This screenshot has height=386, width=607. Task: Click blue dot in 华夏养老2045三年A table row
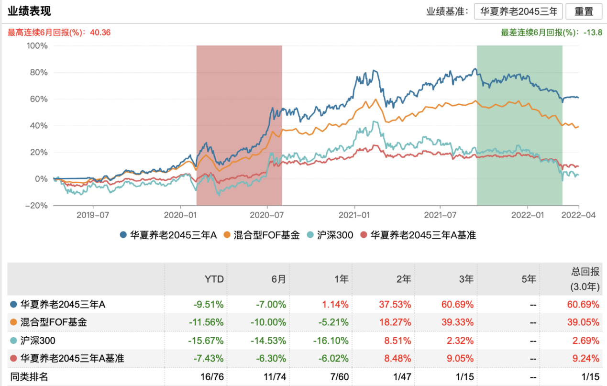[x=12, y=304]
